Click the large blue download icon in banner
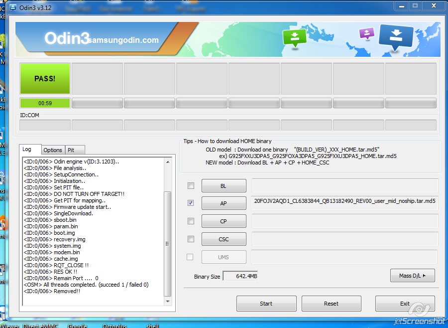The height and width of the screenshot is (328, 448). coord(396,36)
